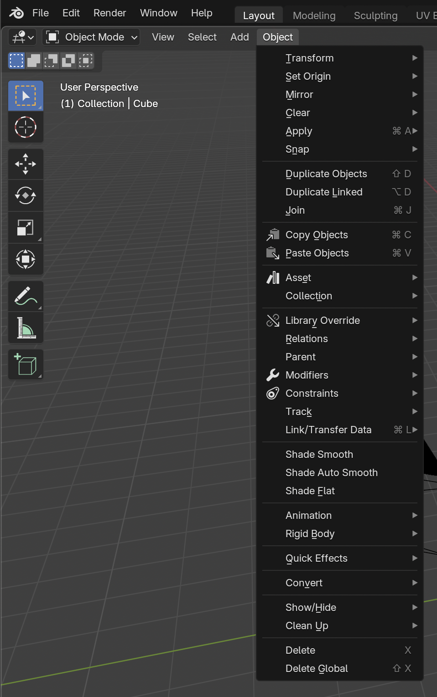The image size is (437, 697).
Task: Switch to the Layout workspace tab
Action: click(259, 15)
